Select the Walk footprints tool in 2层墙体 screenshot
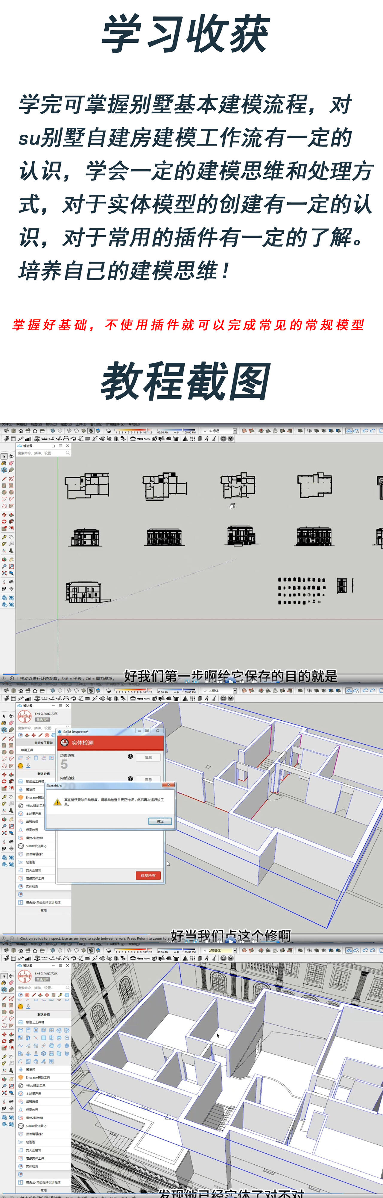This screenshot has width=383, height=1198. (x=4, y=1109)
